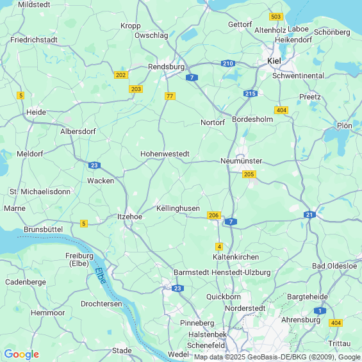362x362 pixels.
Task: Click the yellow 203 road shield
Action: (x=136, y=89)
